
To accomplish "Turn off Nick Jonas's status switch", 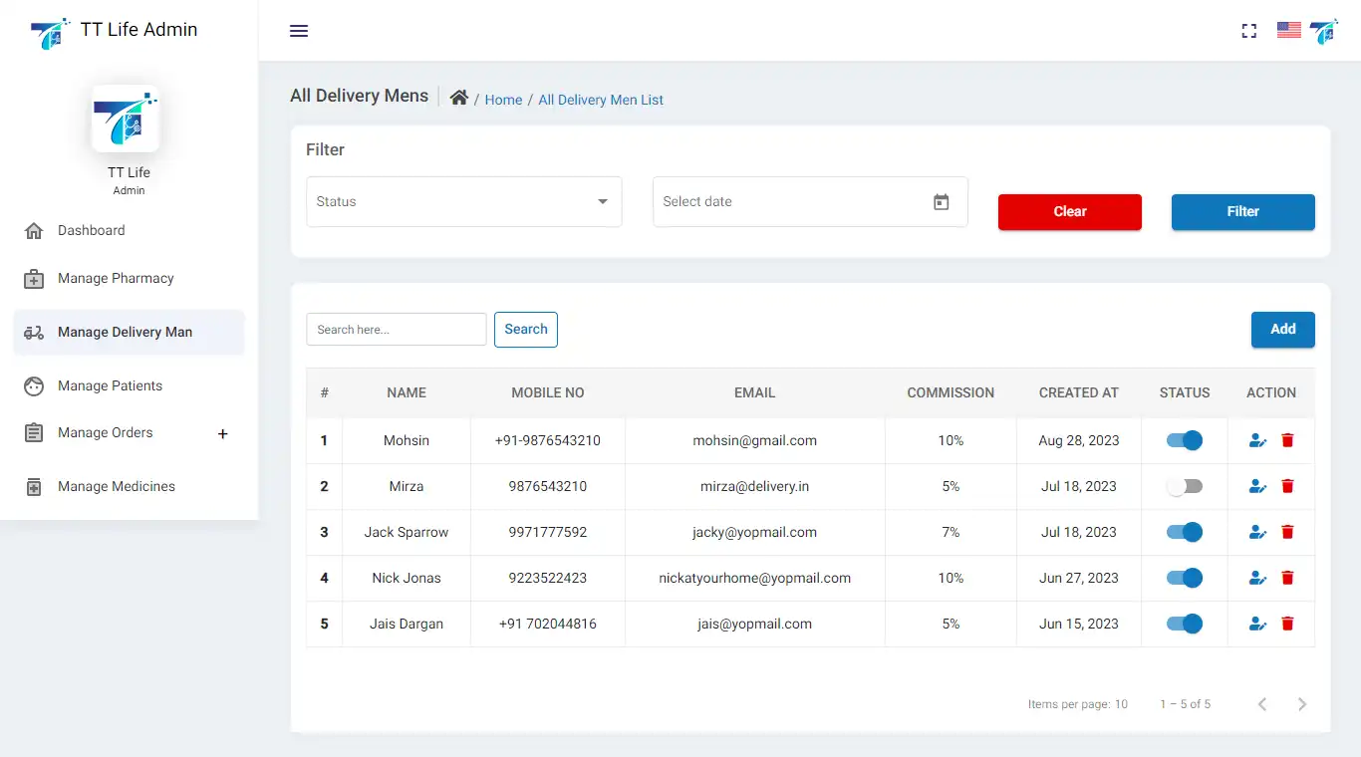I will [1184, 578].
